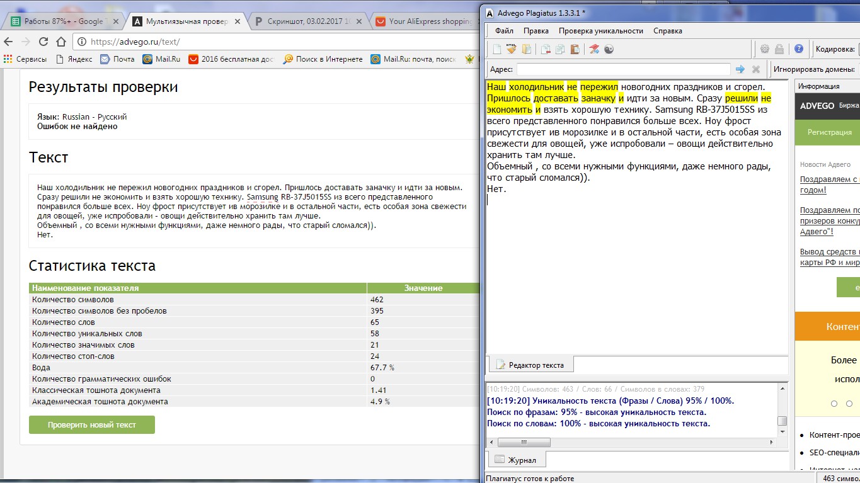Click the Значение column header

coord(423,288)
